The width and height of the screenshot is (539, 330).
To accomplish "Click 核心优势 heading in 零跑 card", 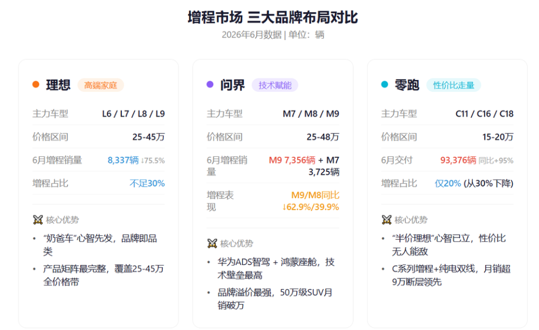I will pos(412,220).
